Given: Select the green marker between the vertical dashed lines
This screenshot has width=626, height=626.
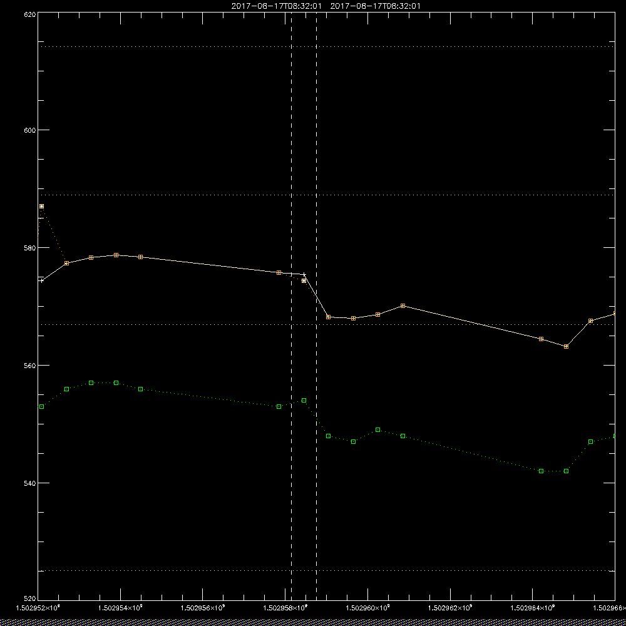Looking at the screenshot, I should click(304, 401).
